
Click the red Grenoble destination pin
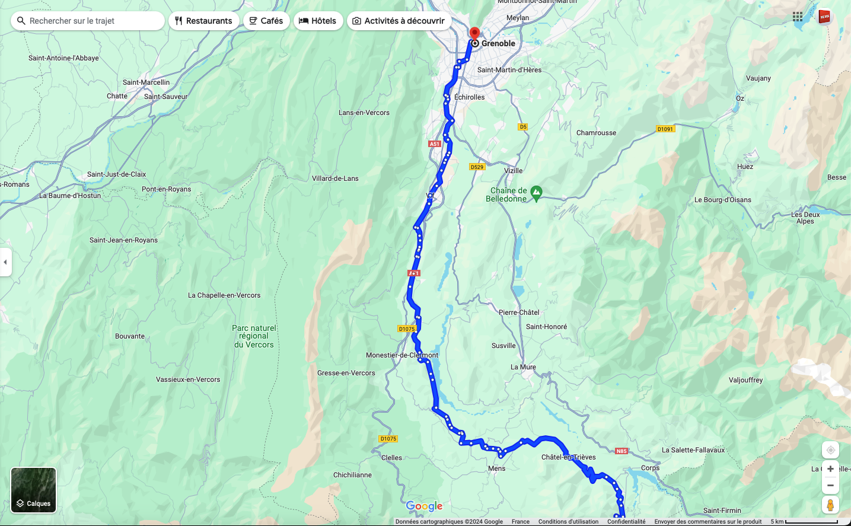click(474, 34)
